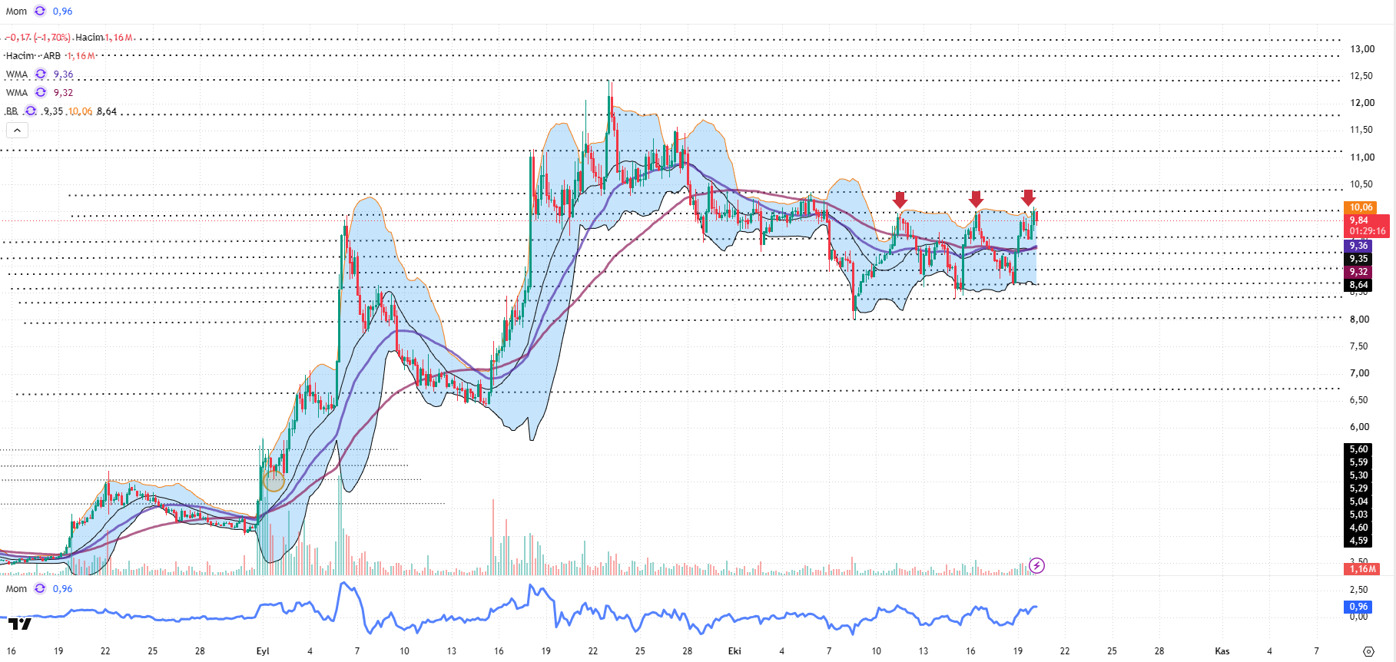The width and height of the screenshot is (1396, 662).
Task: Click the 6,00 tick on the price scale
Action: 1359,427
